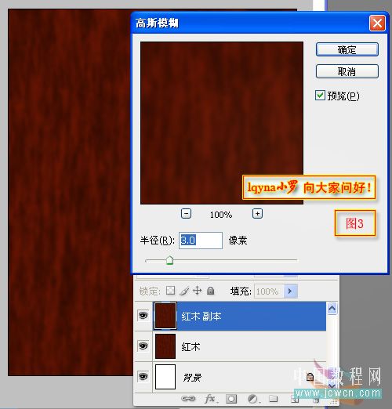The width and height of the screenshot is (392, 409).
Task: Toggle lock position move icon
Action: coord(198,291)
